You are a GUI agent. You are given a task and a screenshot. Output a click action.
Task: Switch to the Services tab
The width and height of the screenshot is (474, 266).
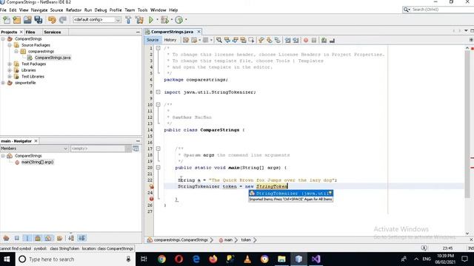(53, 32)
